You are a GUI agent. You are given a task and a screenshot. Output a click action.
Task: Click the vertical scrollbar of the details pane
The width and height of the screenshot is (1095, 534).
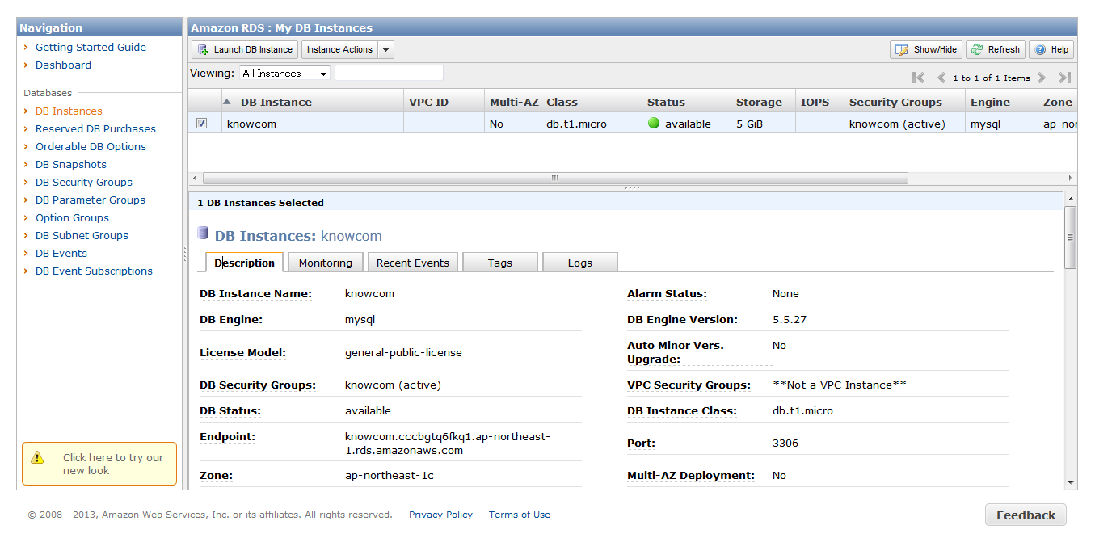(x=1071, y=237)
